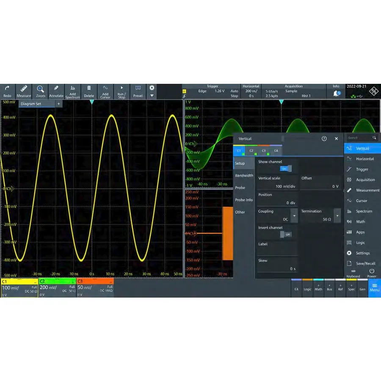Screen dimensions: 381x381
Task: Select the Annotate tool
Action: (x=56, y=91)
